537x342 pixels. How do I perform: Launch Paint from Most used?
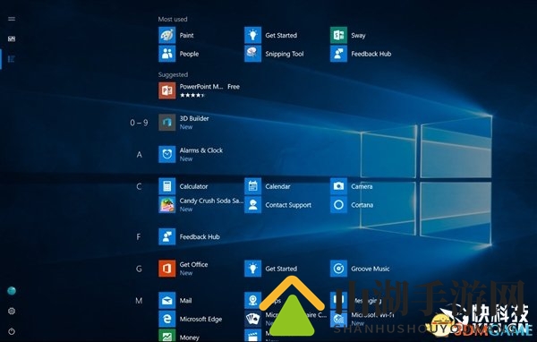click(x=176, y=35)
